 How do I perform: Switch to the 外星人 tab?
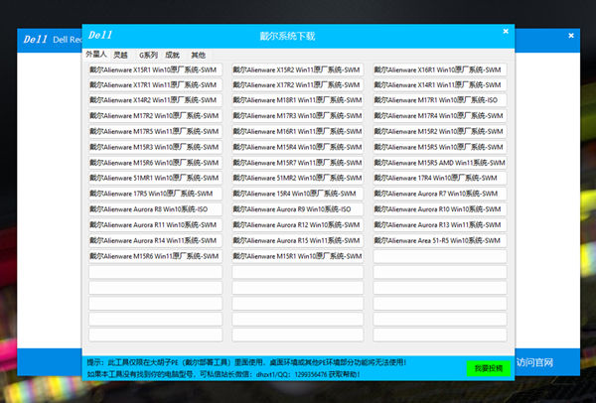[x=96, y=55]
